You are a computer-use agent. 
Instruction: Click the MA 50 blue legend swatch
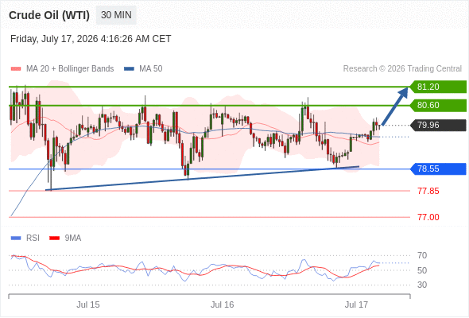coord(129,69)
